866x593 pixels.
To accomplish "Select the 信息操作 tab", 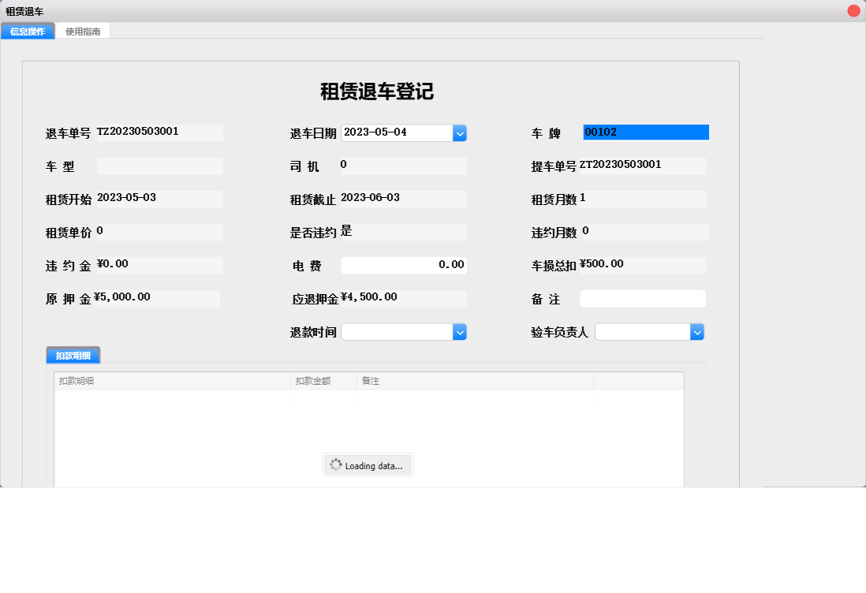I will pos(28,30).
